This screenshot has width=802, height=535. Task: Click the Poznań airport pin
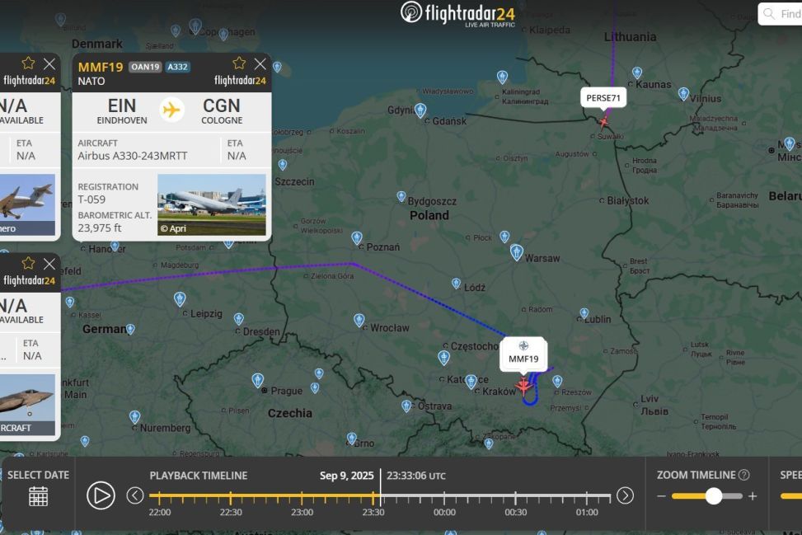357,238
